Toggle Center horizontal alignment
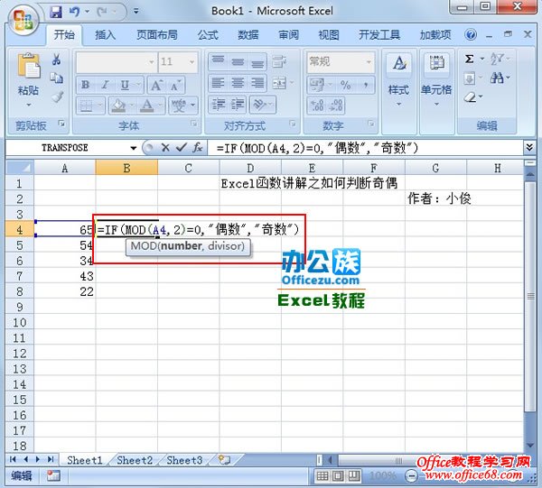 point(238,83)
